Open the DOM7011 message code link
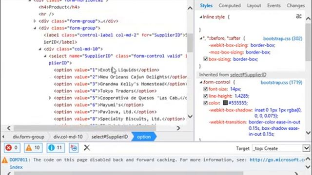Viewport: 312px width, 175px height. click(19, 160)
